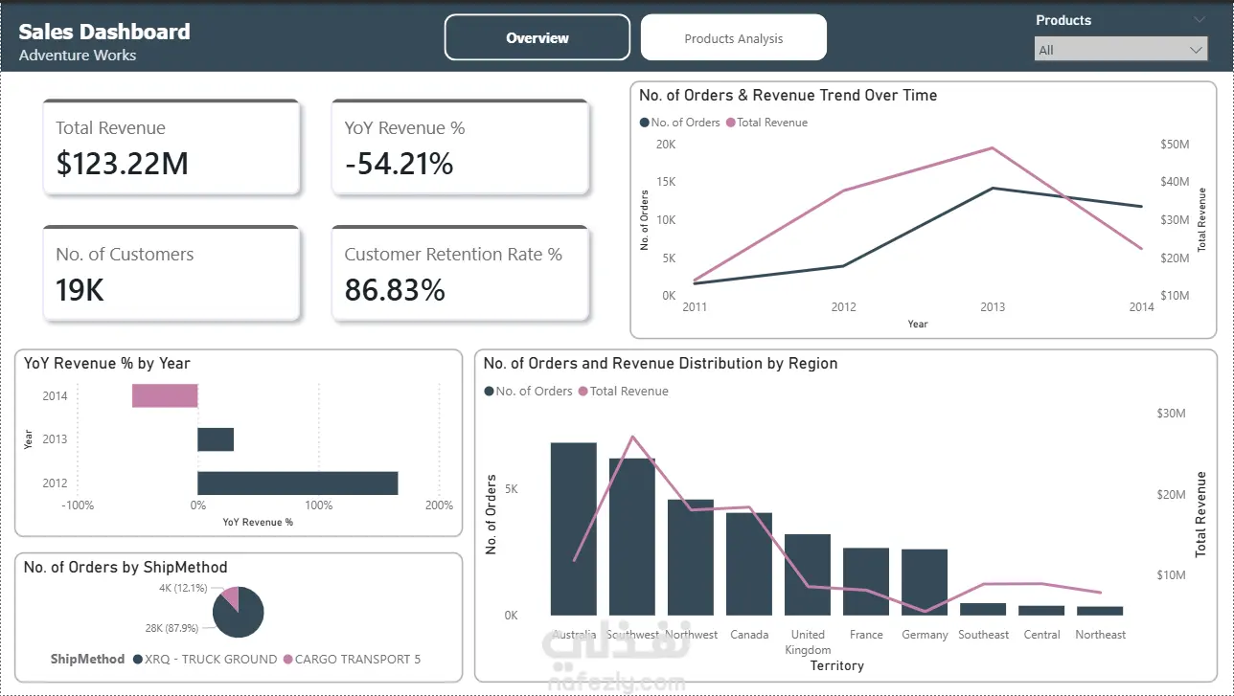
Task: Click the CARGO TRANSPORT 5 legend color dot
Action: [x=287, y=660]
